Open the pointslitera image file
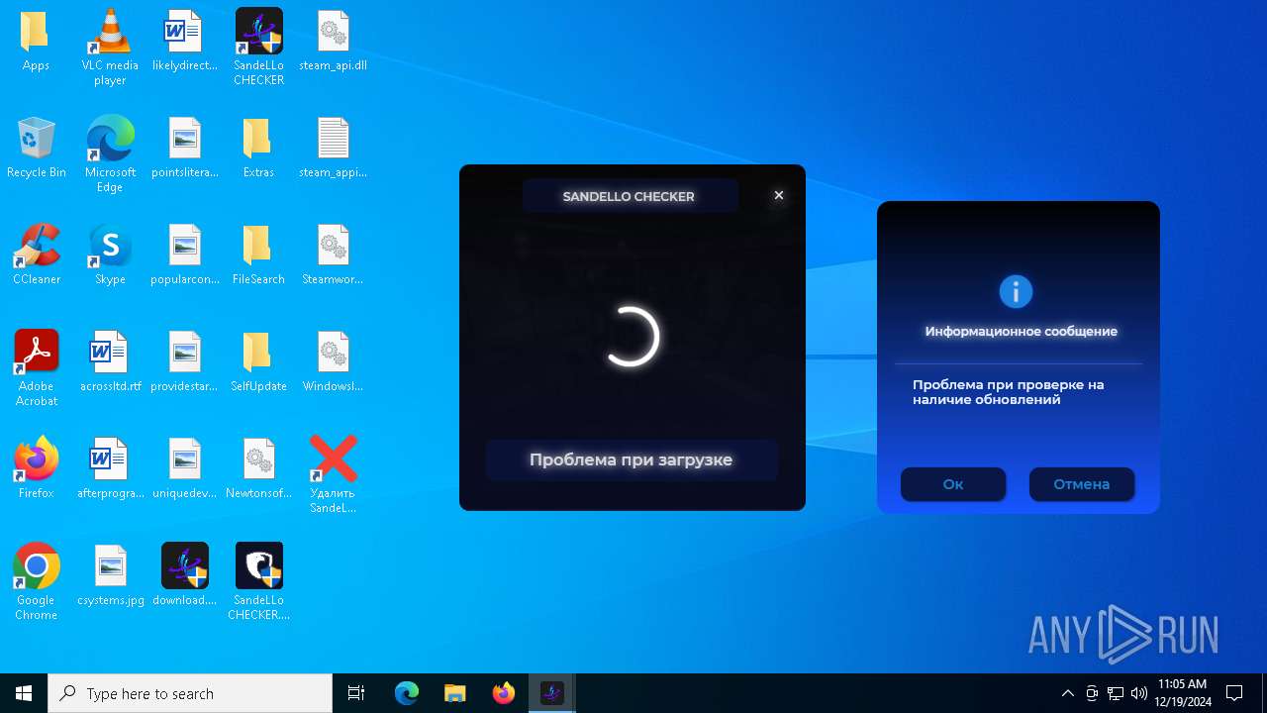 click(x=184, y=148)
